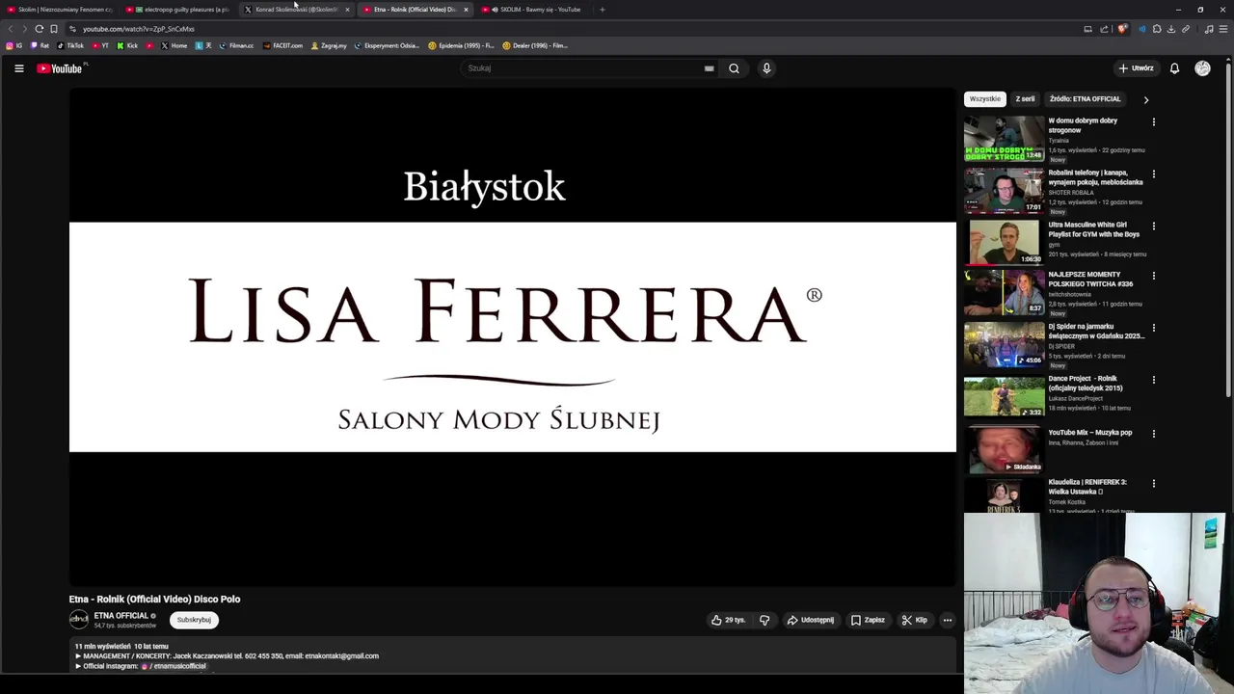Click the 'Udostępnij' share button
The image size is (1234, 694).
pos(810,620)
